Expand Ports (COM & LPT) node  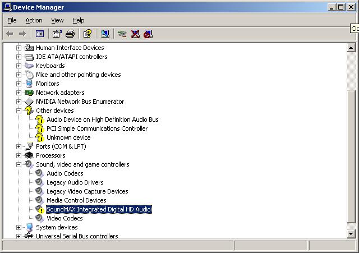point(19,146)
